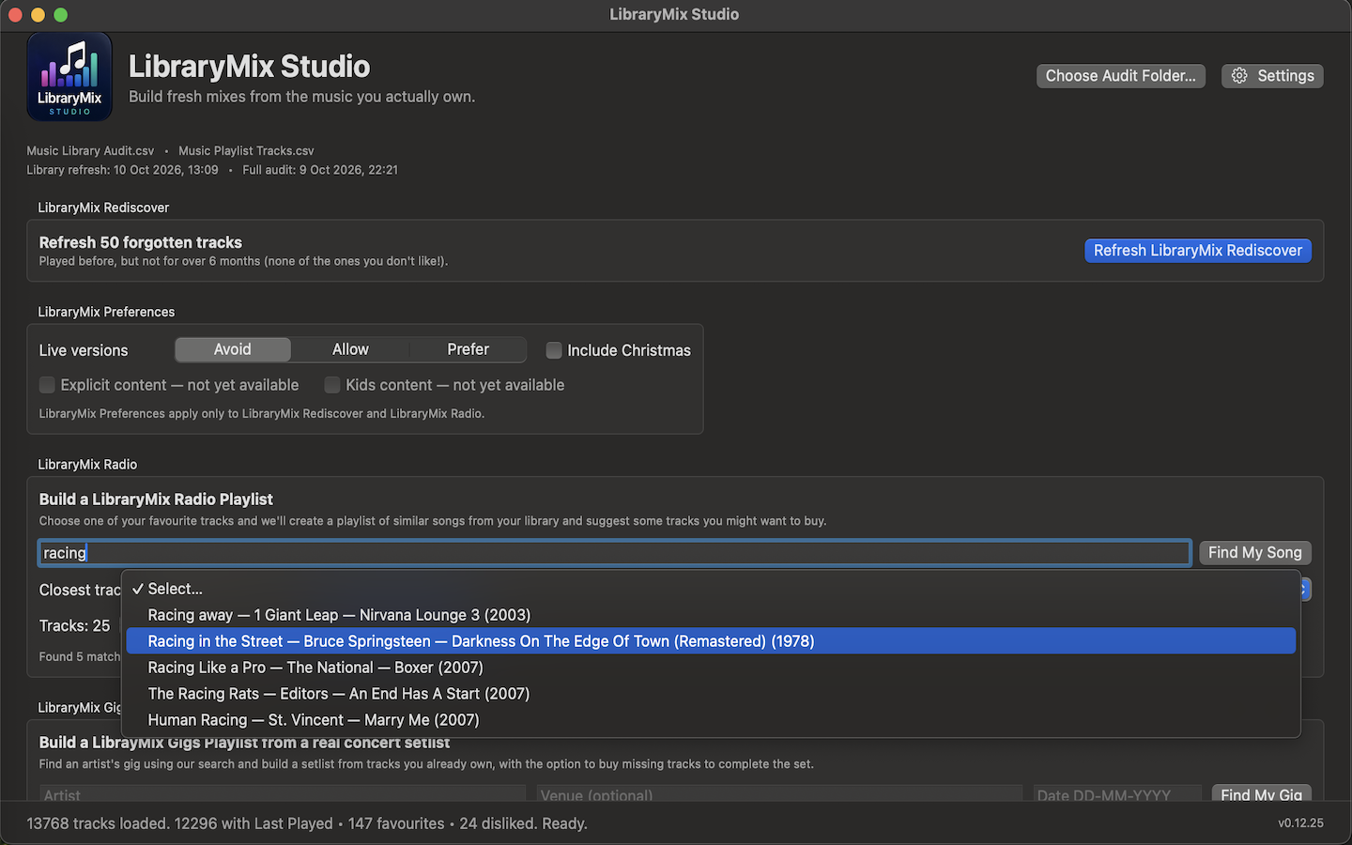1352x845 pixels.
Task: Click the Library refresh timestamp text
Action: [x=122, y=170]
